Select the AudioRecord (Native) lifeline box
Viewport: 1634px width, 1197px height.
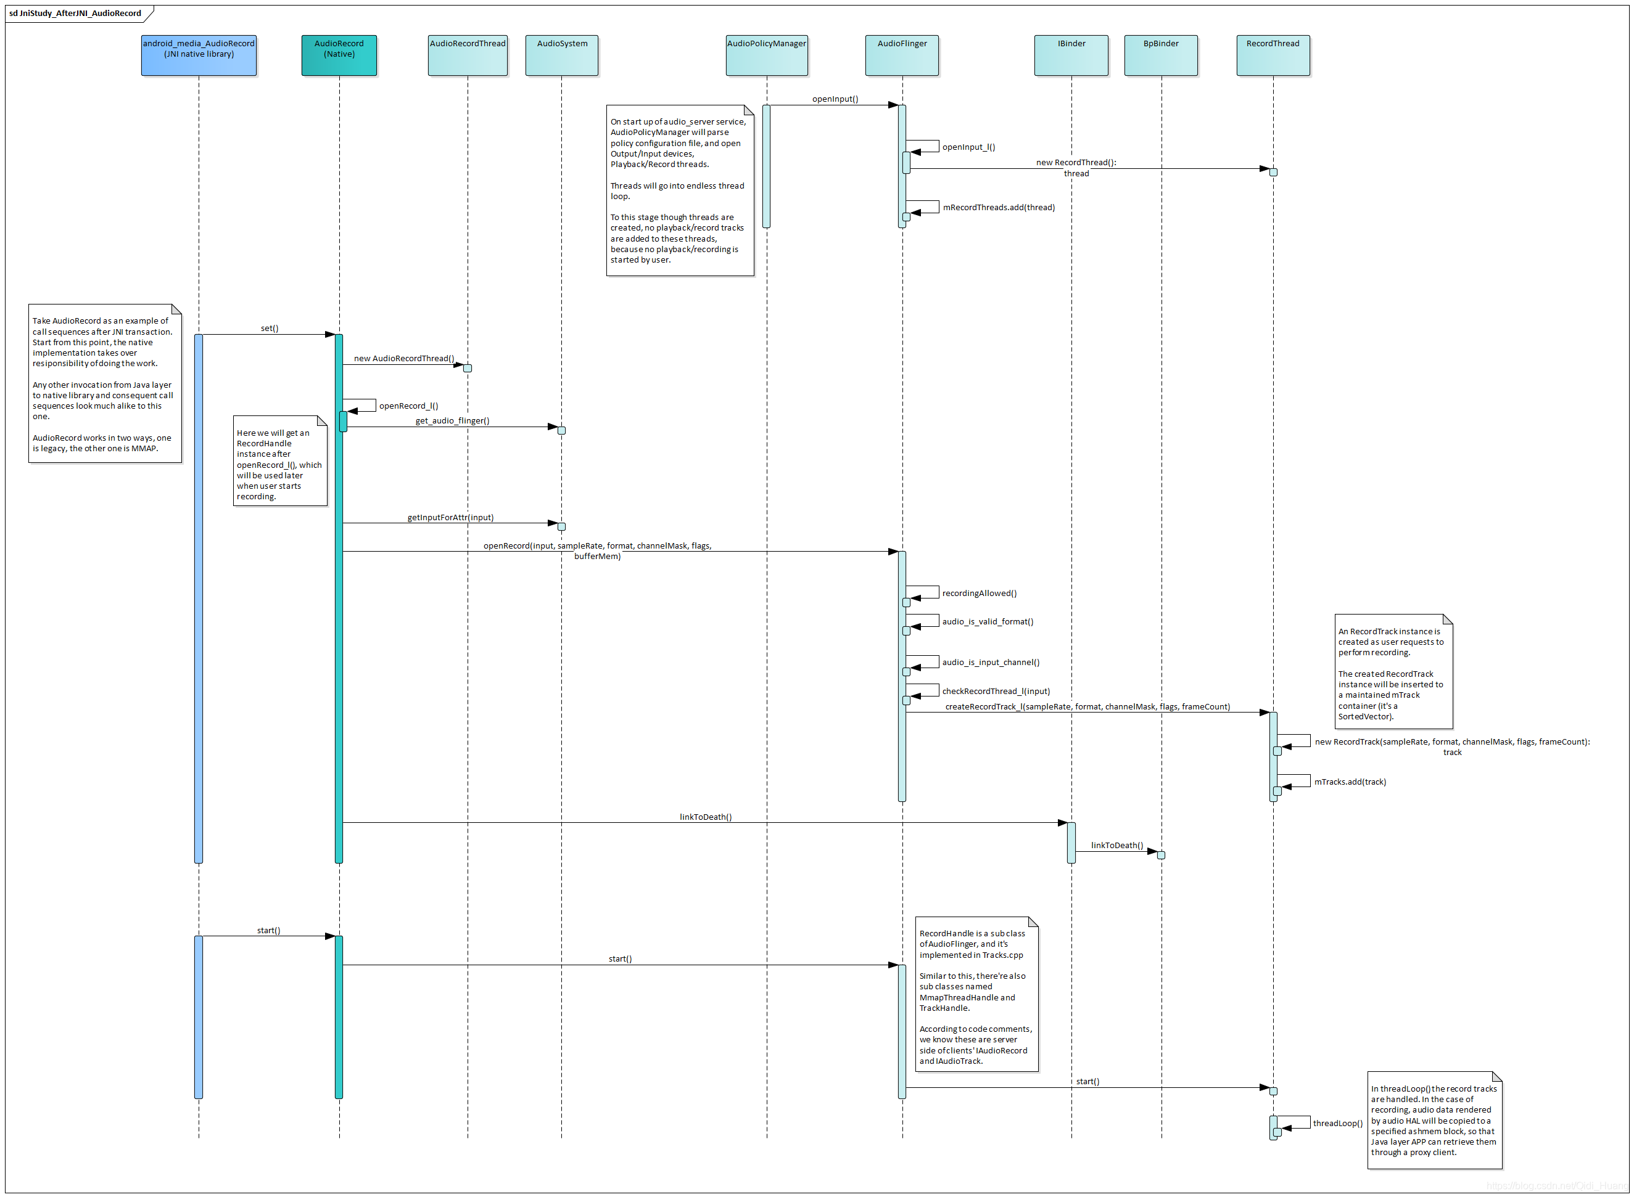click(339, 55)
